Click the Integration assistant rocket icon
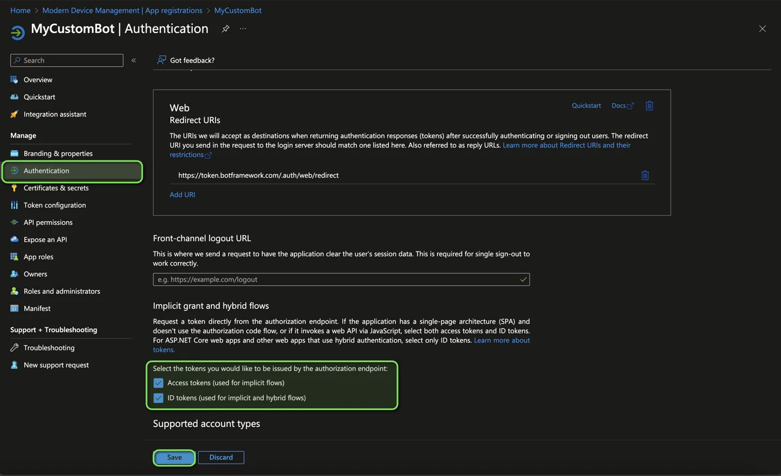Screen dimensions: 781x476 15,114
